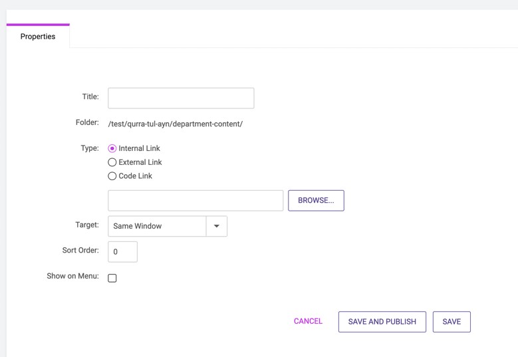518x357 pixels.
Task: Open the Properties tab
Action: point(38,37)
